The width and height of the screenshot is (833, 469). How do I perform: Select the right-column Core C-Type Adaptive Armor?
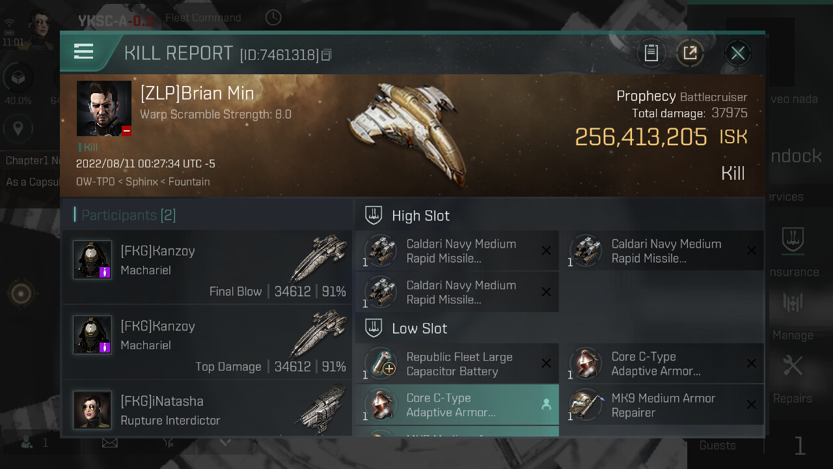[662, 363]
